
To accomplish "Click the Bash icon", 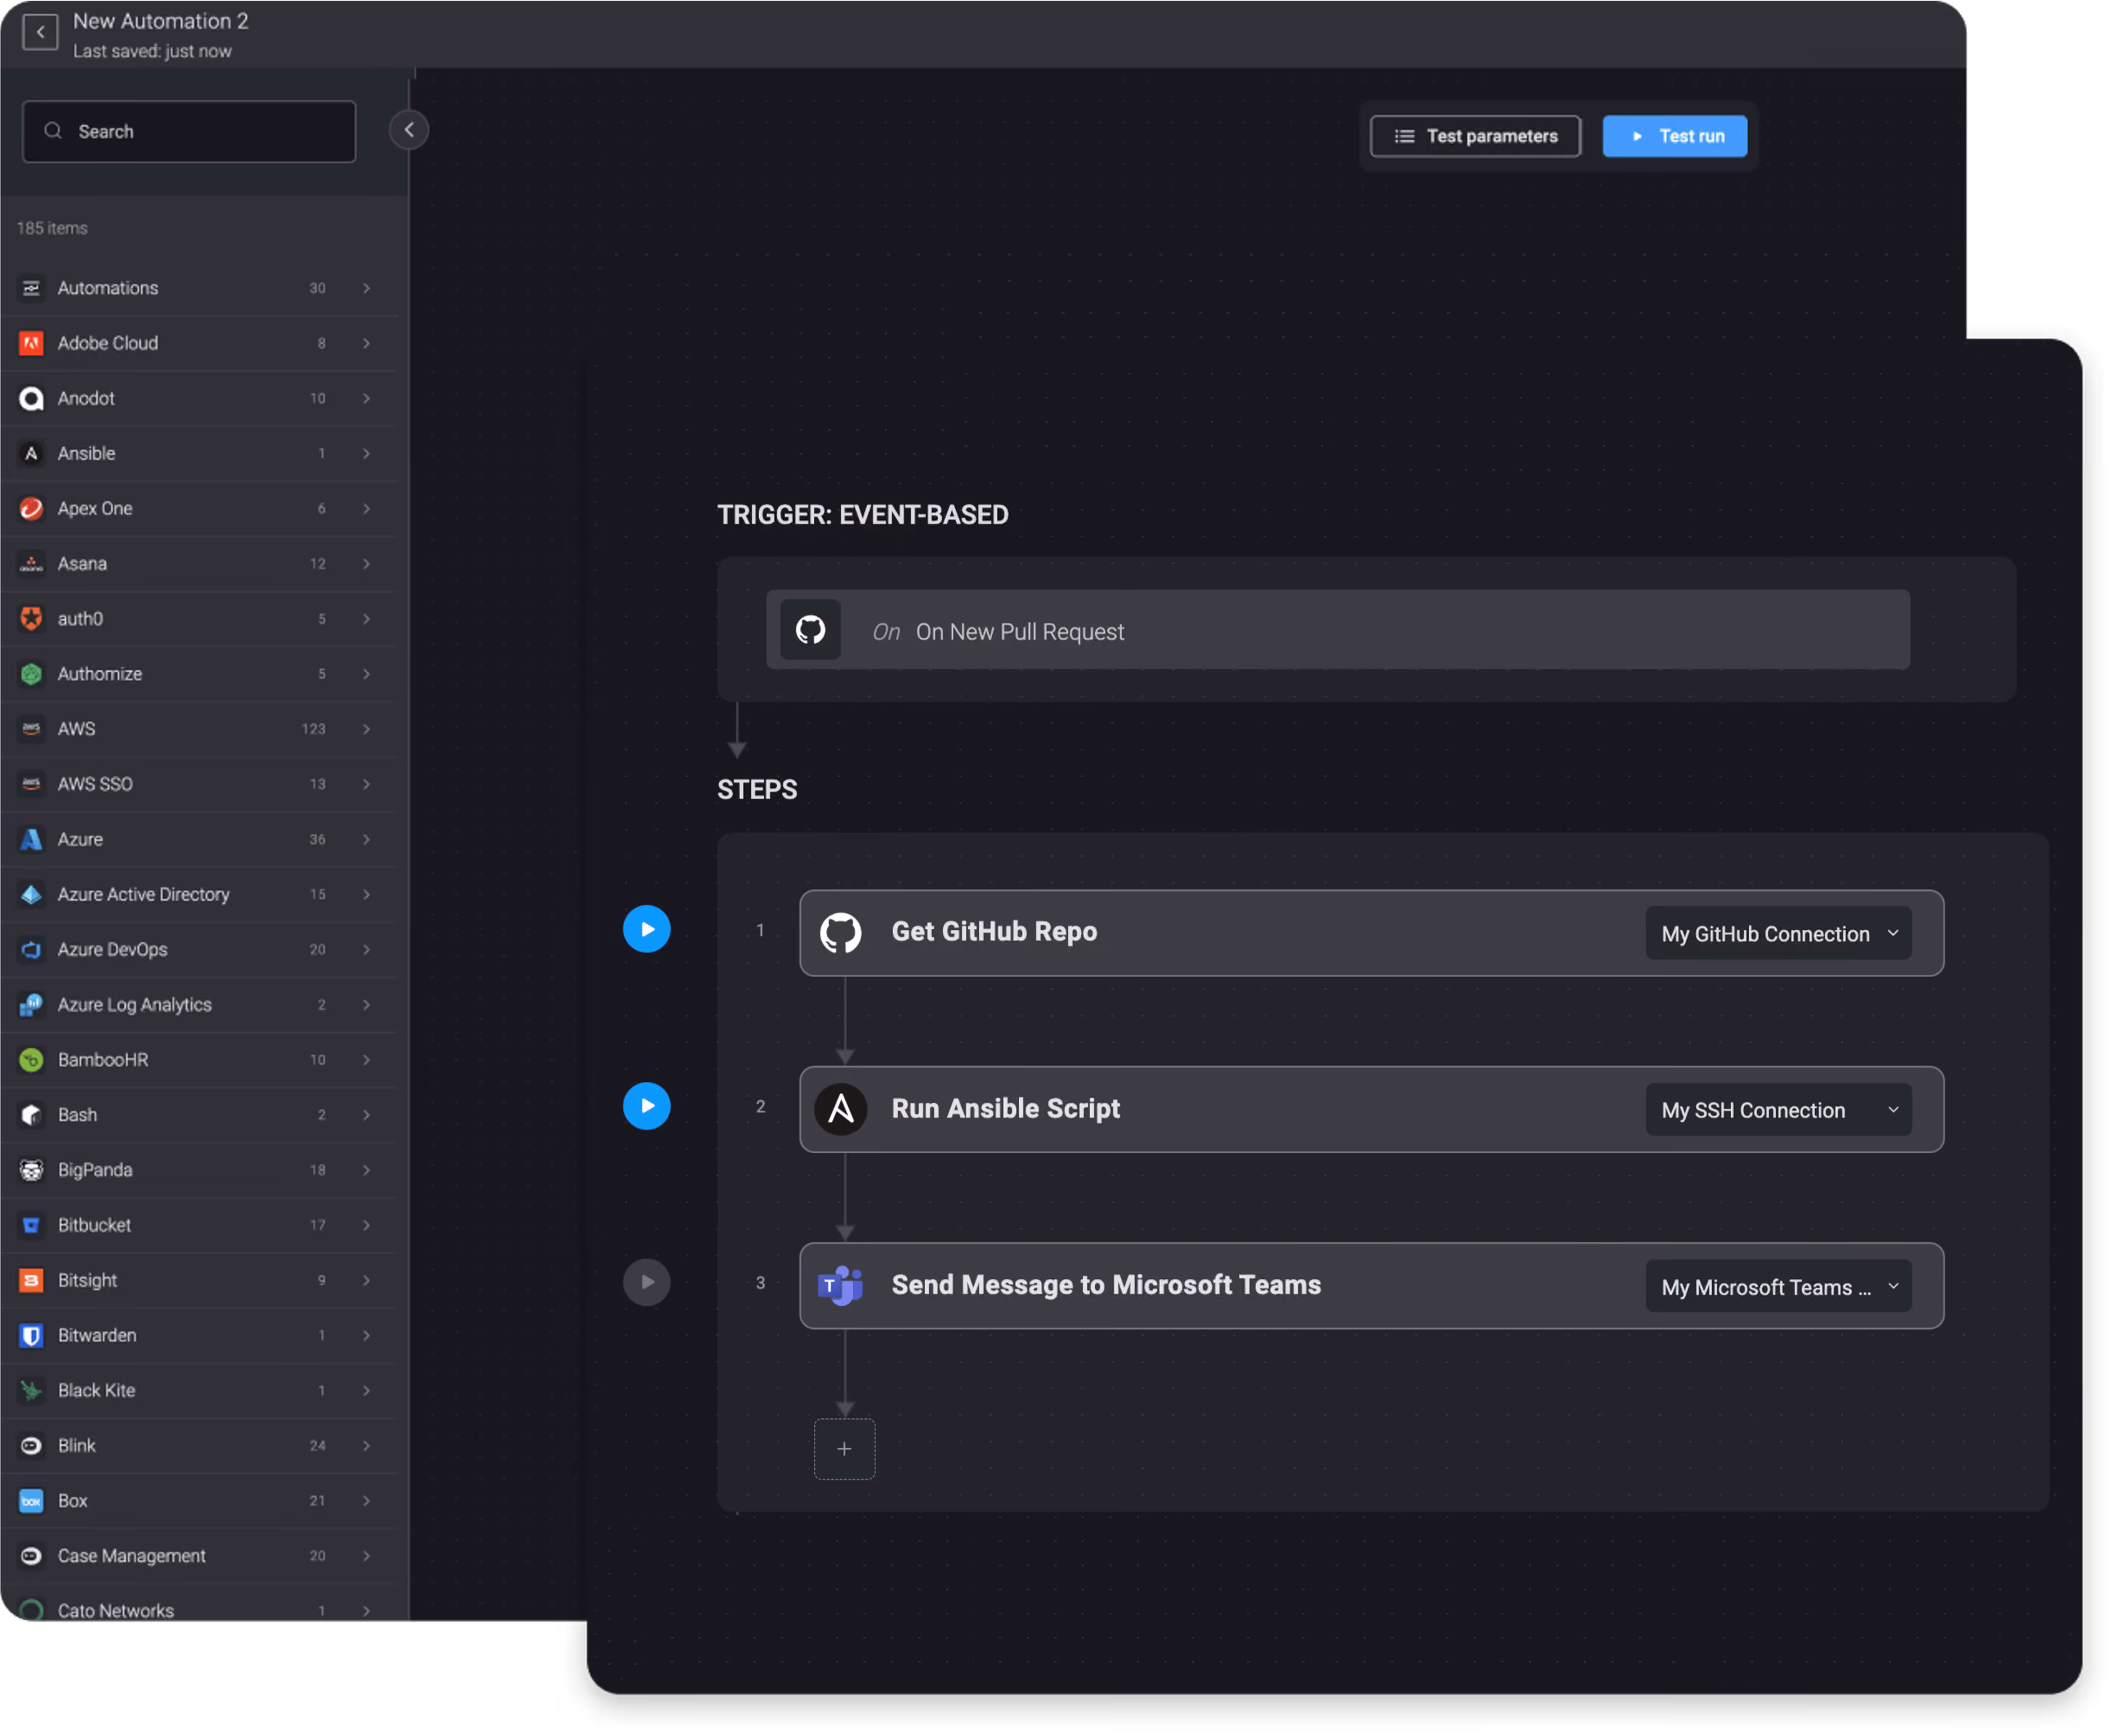I will 31,1115.
